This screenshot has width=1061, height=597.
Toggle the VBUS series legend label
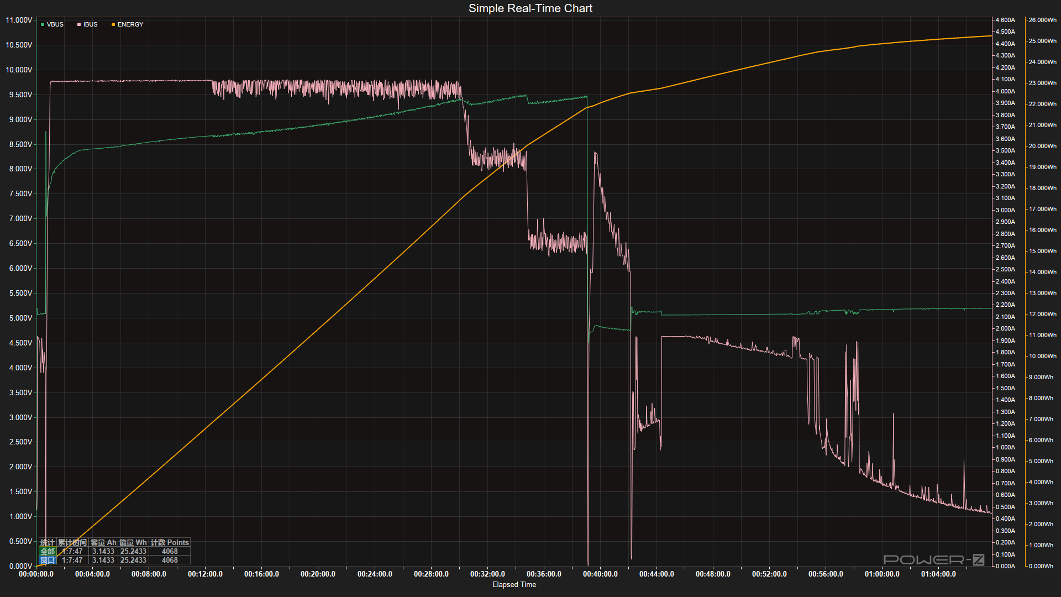coord(55,24)
